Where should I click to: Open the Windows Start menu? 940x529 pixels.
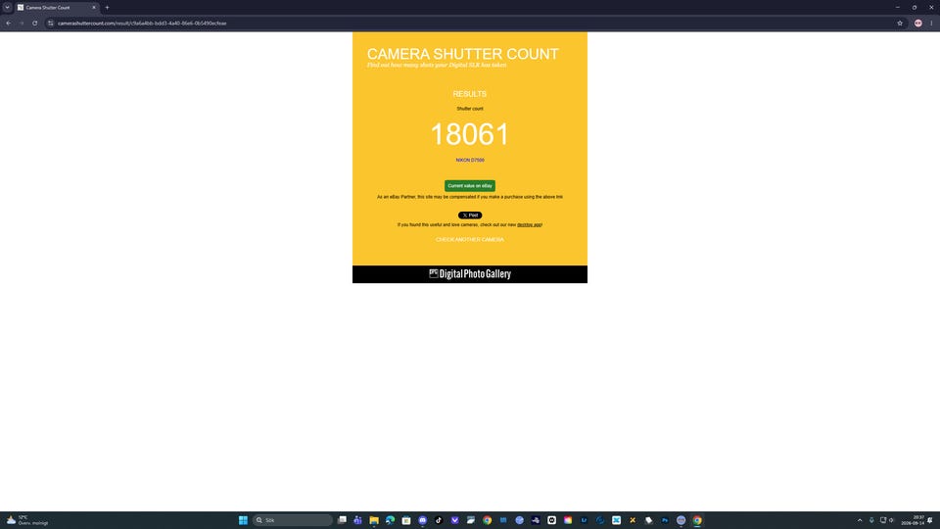coord(243,520)
